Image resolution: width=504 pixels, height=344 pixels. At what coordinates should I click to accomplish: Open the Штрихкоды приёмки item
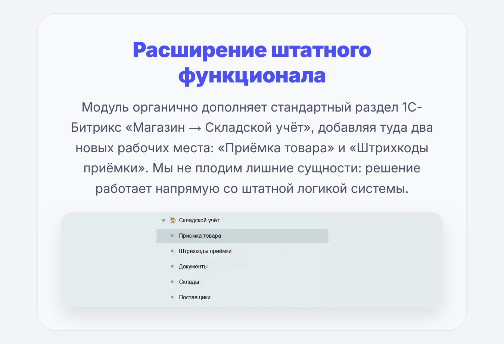(205, 251)
